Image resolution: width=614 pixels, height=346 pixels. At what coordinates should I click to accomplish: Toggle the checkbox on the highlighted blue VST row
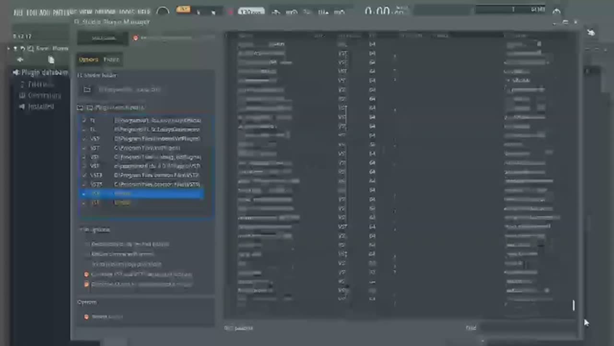(x=84, y=193)
